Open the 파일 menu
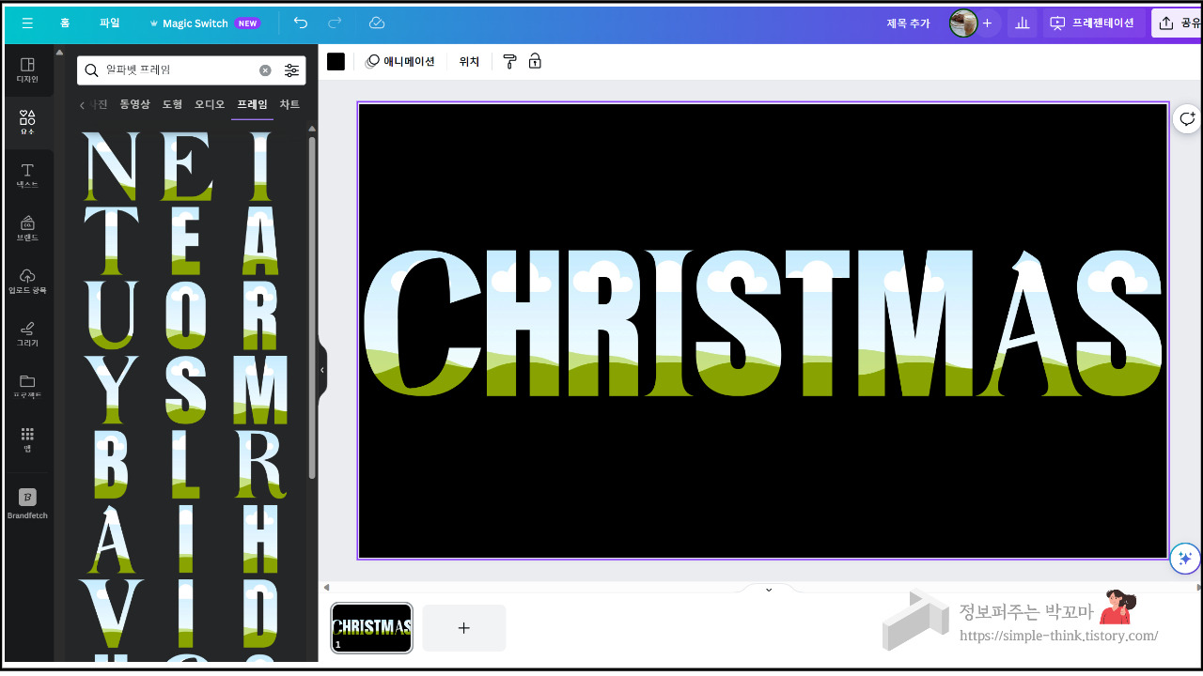This screenshot has width=1203, height=676. tap(110, 23)
